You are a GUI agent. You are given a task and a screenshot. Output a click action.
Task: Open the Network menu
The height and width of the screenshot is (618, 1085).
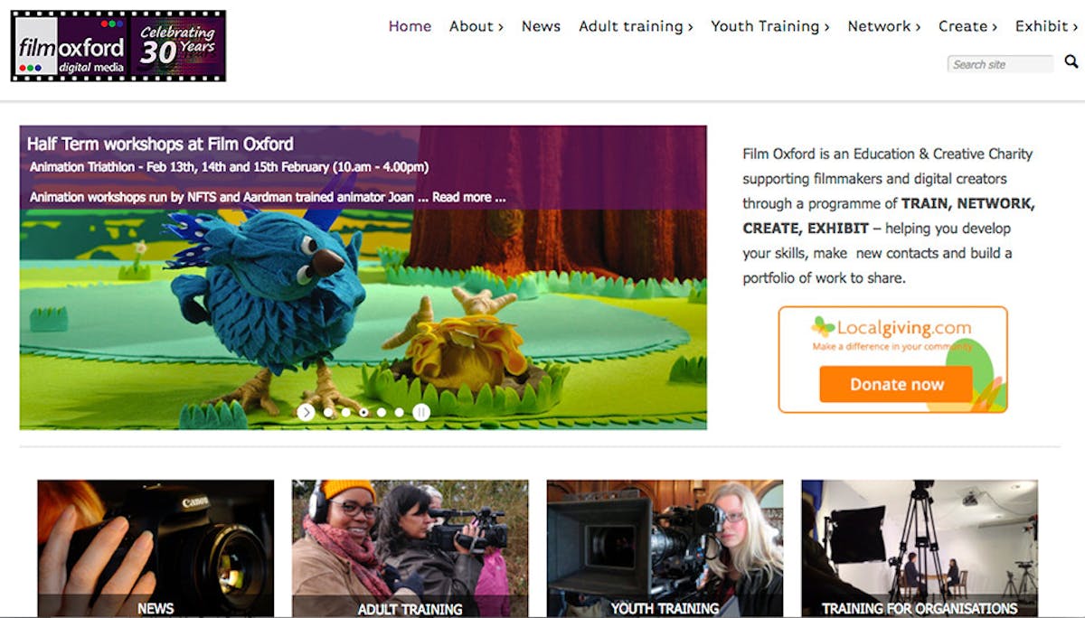884,26
